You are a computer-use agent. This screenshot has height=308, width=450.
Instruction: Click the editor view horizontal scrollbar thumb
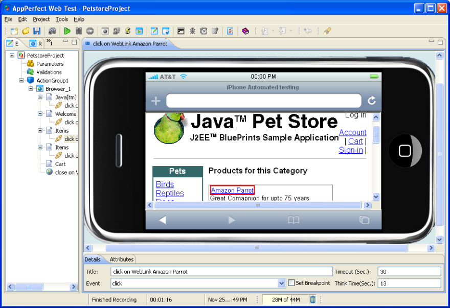click(257, 248)
